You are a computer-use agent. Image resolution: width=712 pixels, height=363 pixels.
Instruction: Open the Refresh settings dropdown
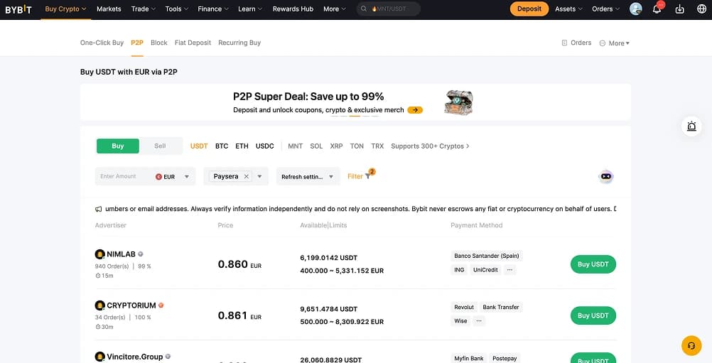click(308, 176)
